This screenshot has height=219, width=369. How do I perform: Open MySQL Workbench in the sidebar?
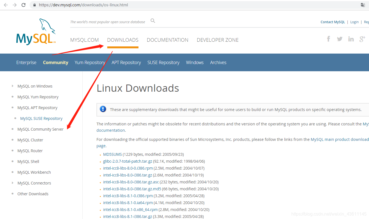point(34,172)
